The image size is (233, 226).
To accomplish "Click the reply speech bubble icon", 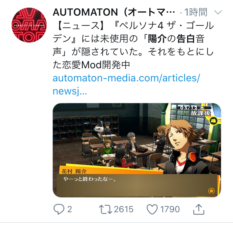I will [59, 209].
